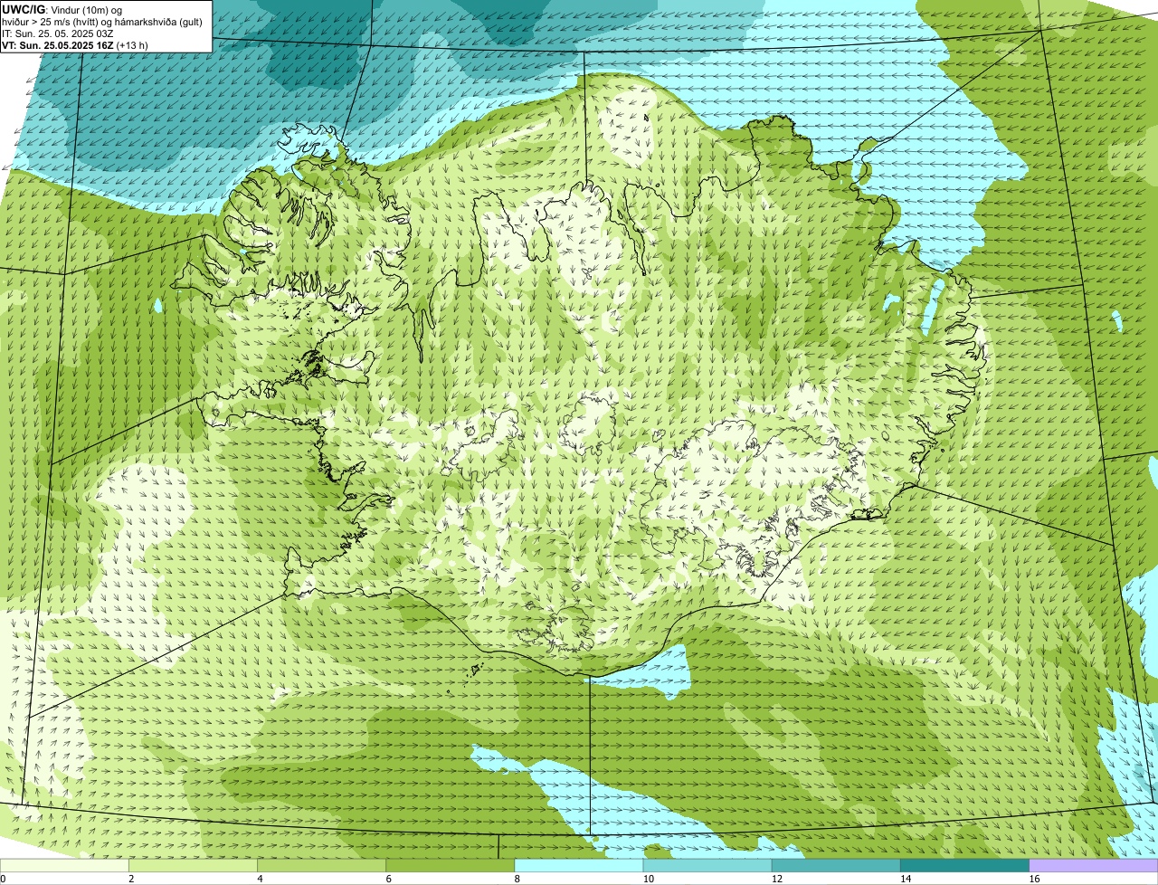Click the 'IT: Sun. 25. 05. 2025 03Z' line
This screenshot has height=885, width=1158.
(58, 33)
